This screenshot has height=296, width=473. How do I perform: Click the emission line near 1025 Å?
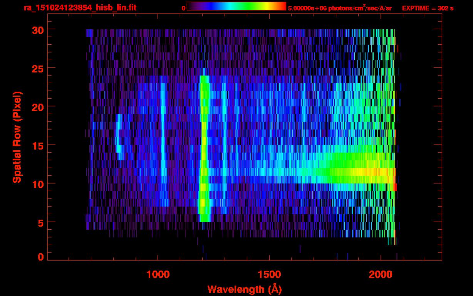tap(163, 145)
